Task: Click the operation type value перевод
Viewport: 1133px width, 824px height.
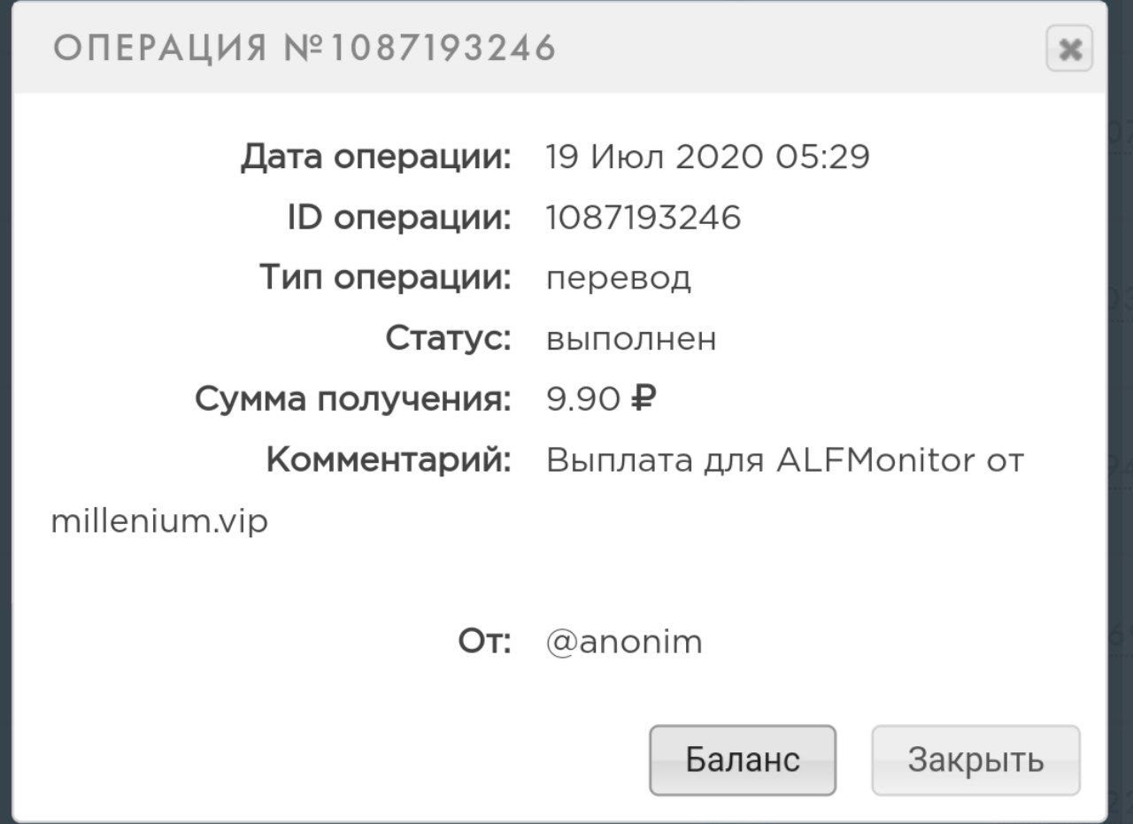Action: 619,279
